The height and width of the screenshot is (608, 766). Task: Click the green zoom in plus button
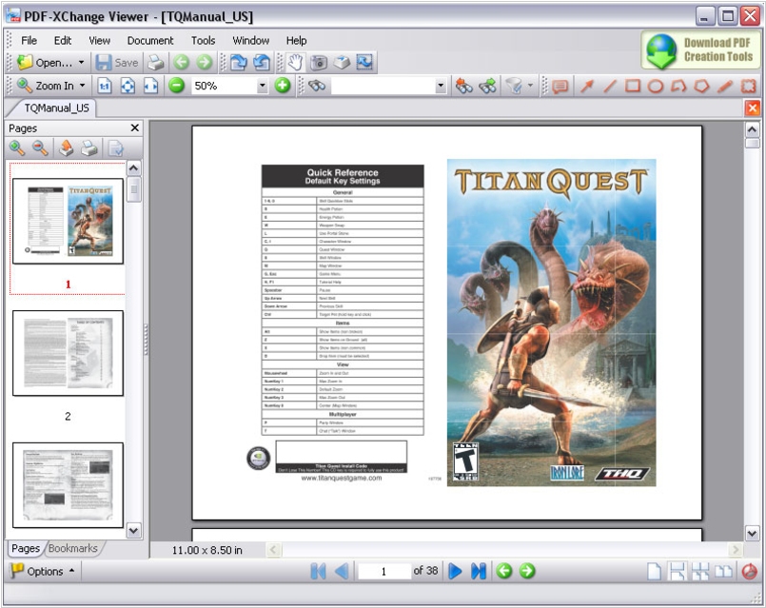click(x=283, y=86)
